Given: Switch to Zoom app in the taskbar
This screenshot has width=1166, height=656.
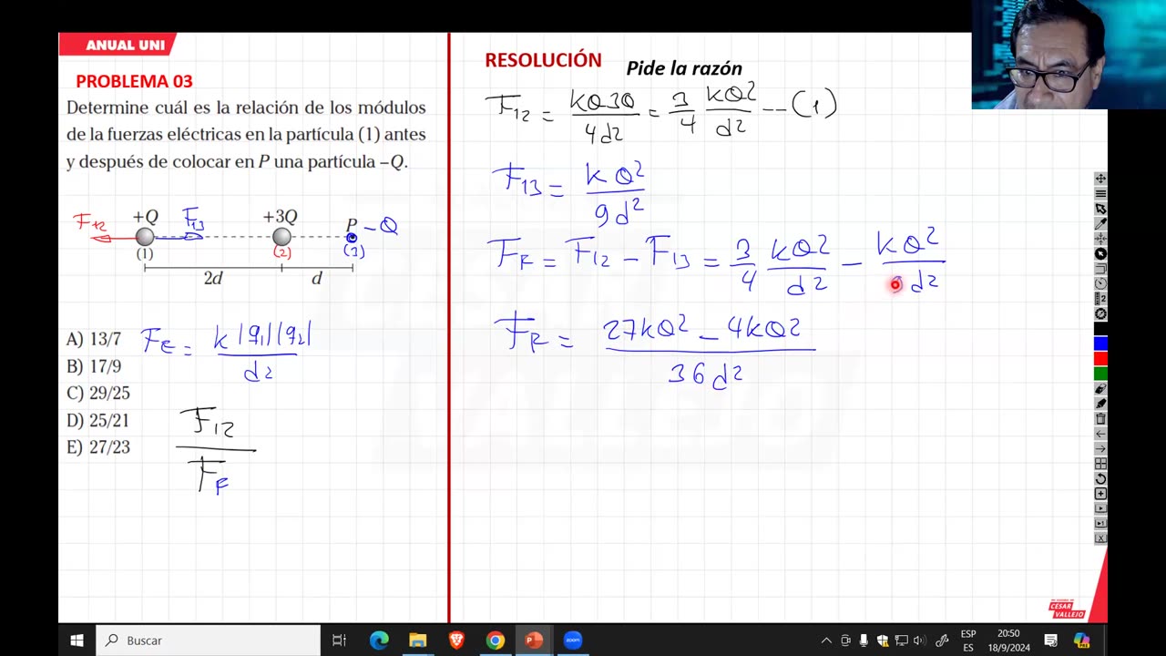Looking at the screenshot, I should tap(573, 641).
